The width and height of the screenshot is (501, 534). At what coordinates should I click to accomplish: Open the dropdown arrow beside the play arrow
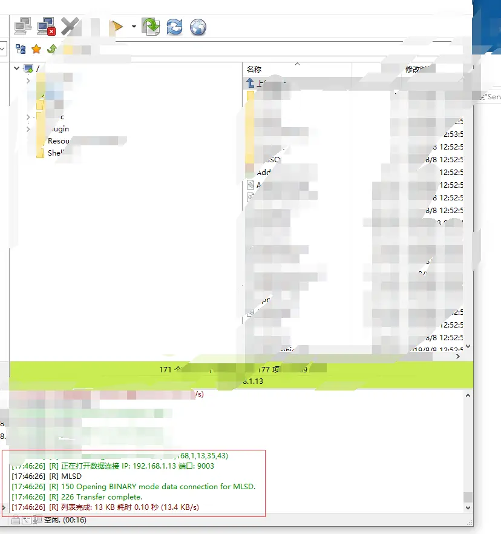point(134,26)
